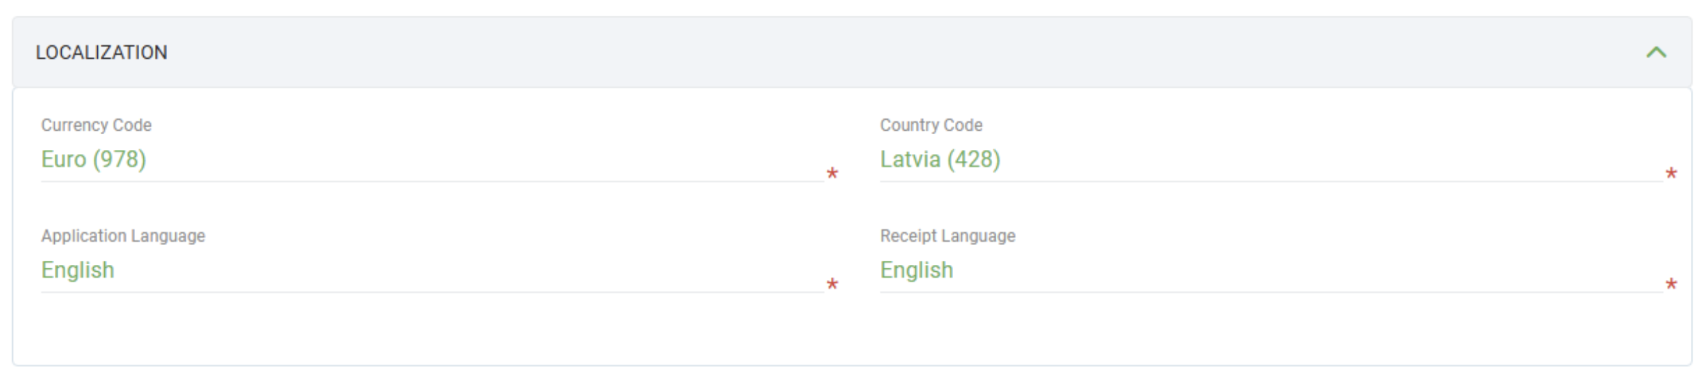Image resolution: width=1706 pixels, height=382 pixels.
Task: Click the Country Code field label
Action: tap(931, 125)
